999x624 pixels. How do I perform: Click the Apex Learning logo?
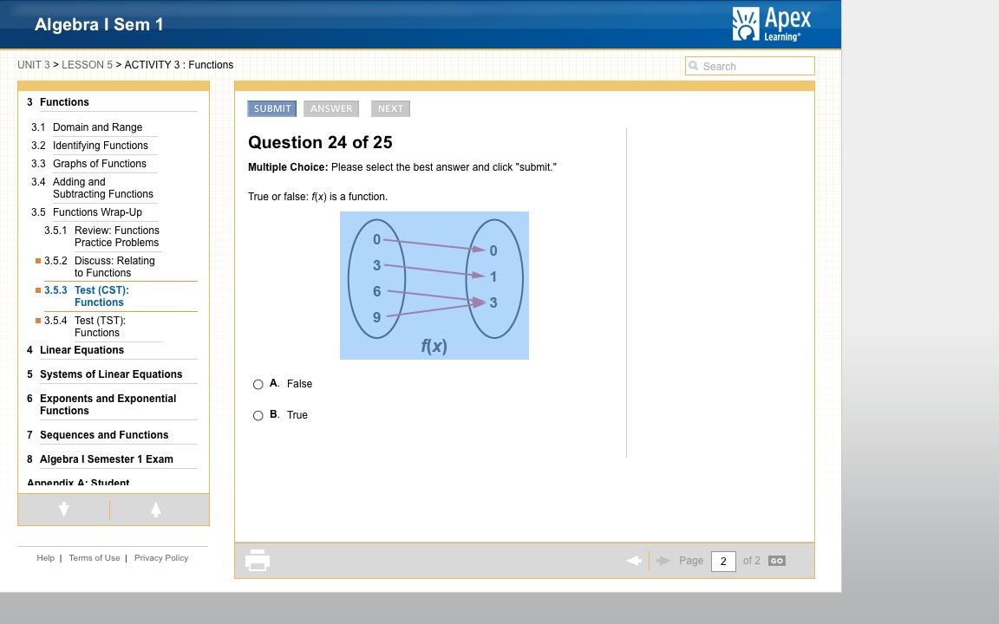[772, 24]
